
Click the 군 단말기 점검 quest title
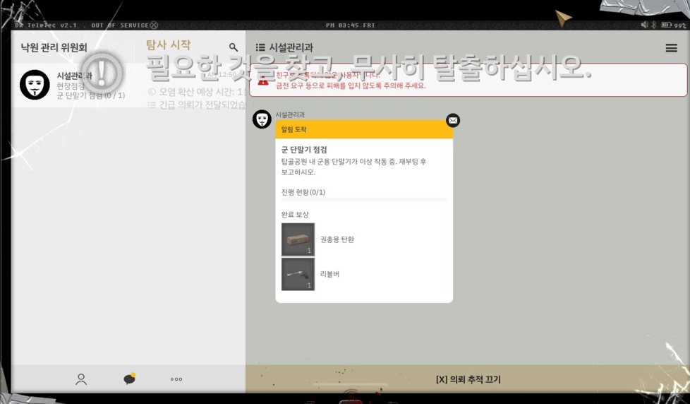point(304,150)
